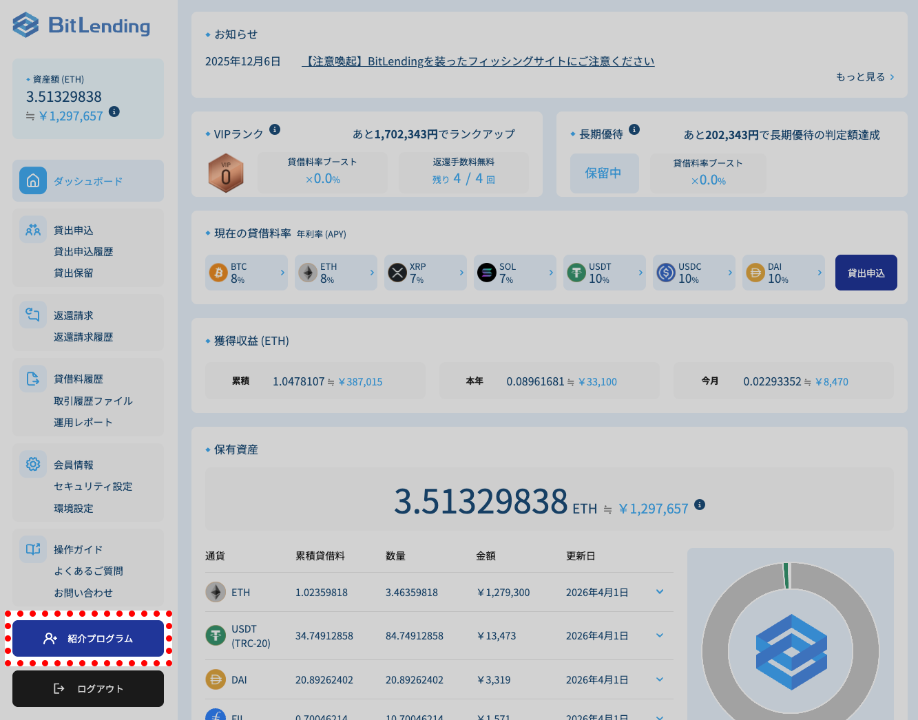Click the operation guide book icon
The width and height of the screenshot is (918, 720).
[x=33, y=549]
